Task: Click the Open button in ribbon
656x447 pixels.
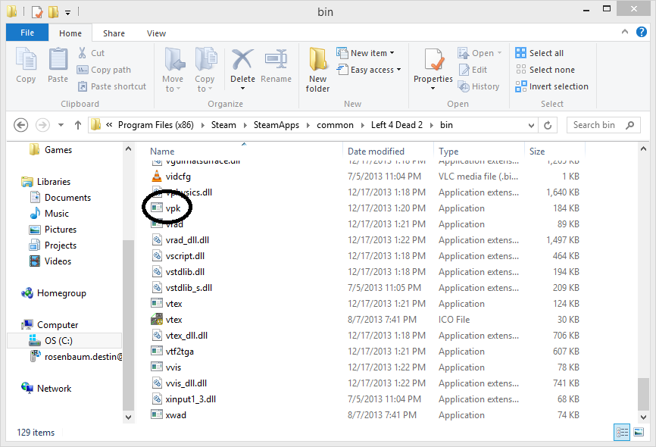Action: (x=480, y=53)
